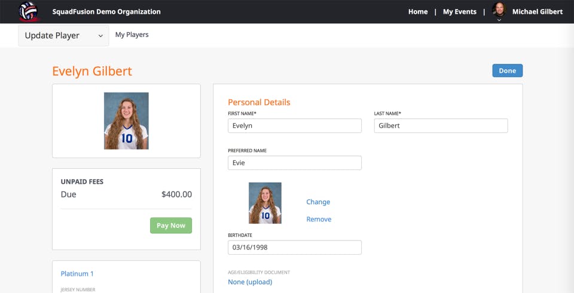Click the Michael Gilbert user name
The width and height of the screenshot is (574, 293).
point(538,12)
